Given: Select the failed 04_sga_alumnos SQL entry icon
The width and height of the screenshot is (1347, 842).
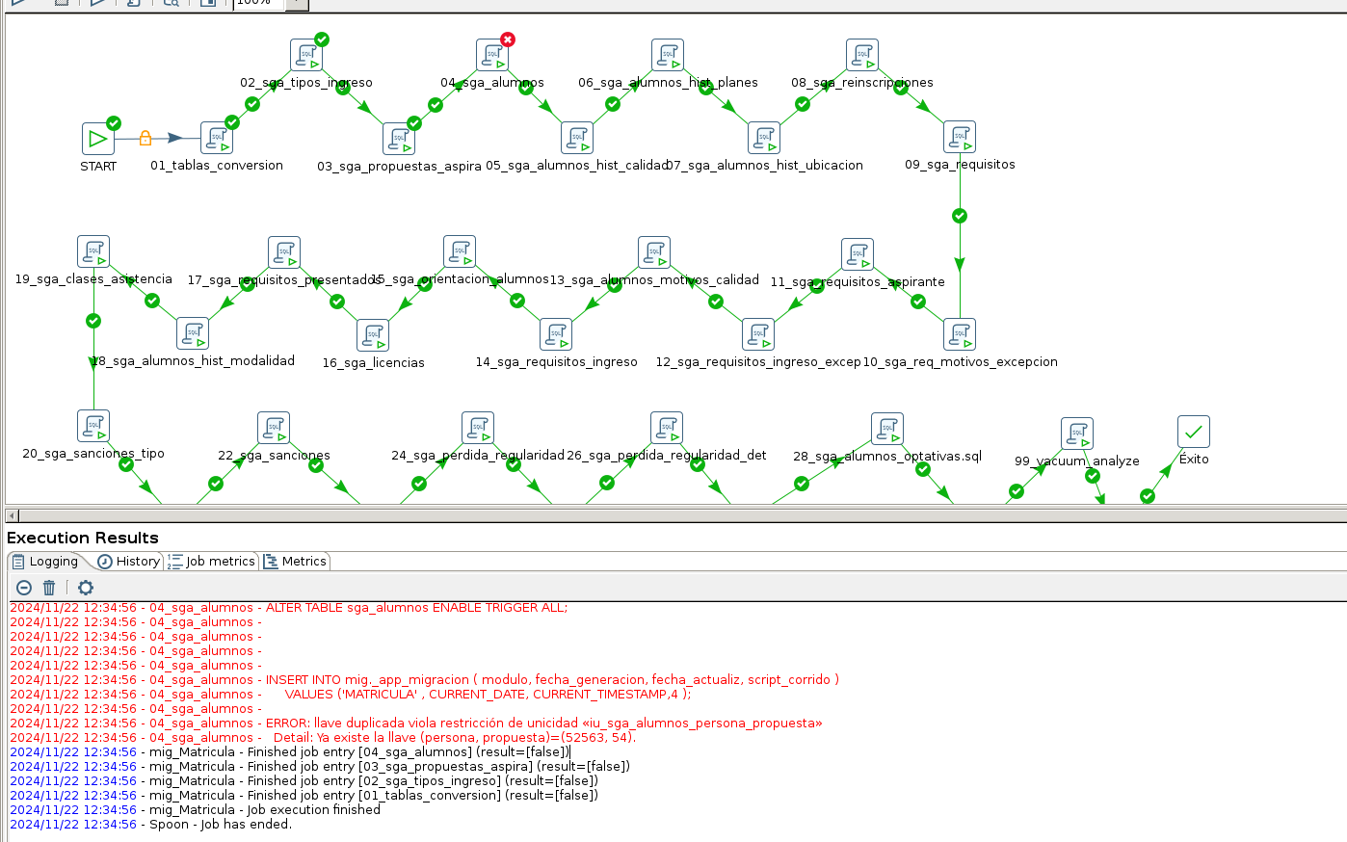Looking at the screenshot, I should (x=492, y=55).
